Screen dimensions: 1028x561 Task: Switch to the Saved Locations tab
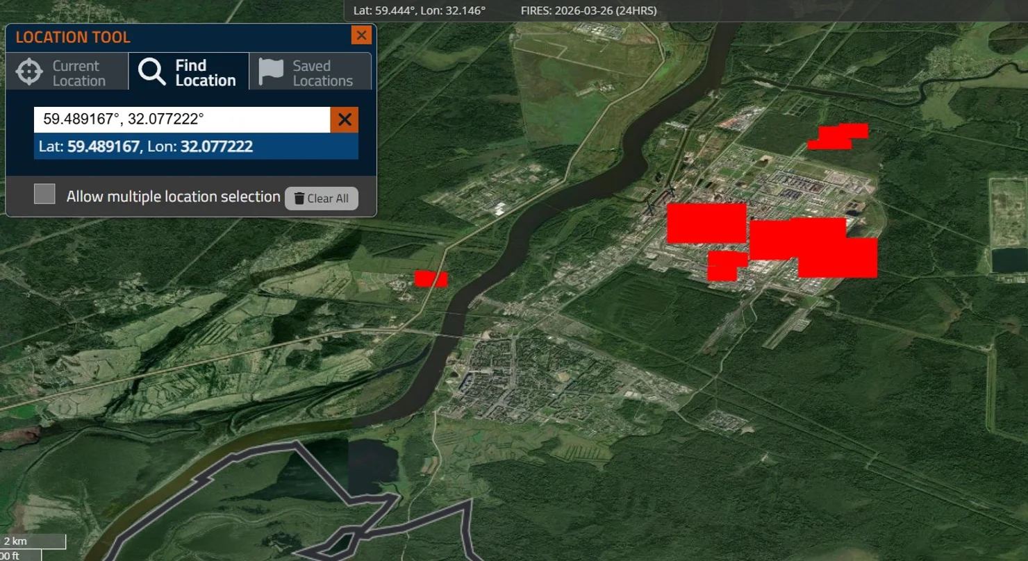coord(310,72)
